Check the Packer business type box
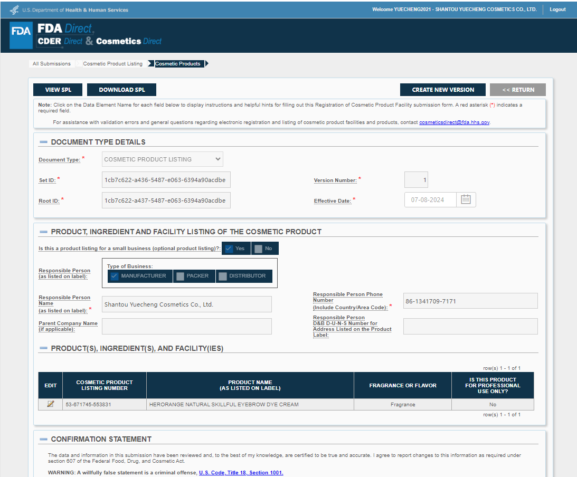 [x=181, y=276]
